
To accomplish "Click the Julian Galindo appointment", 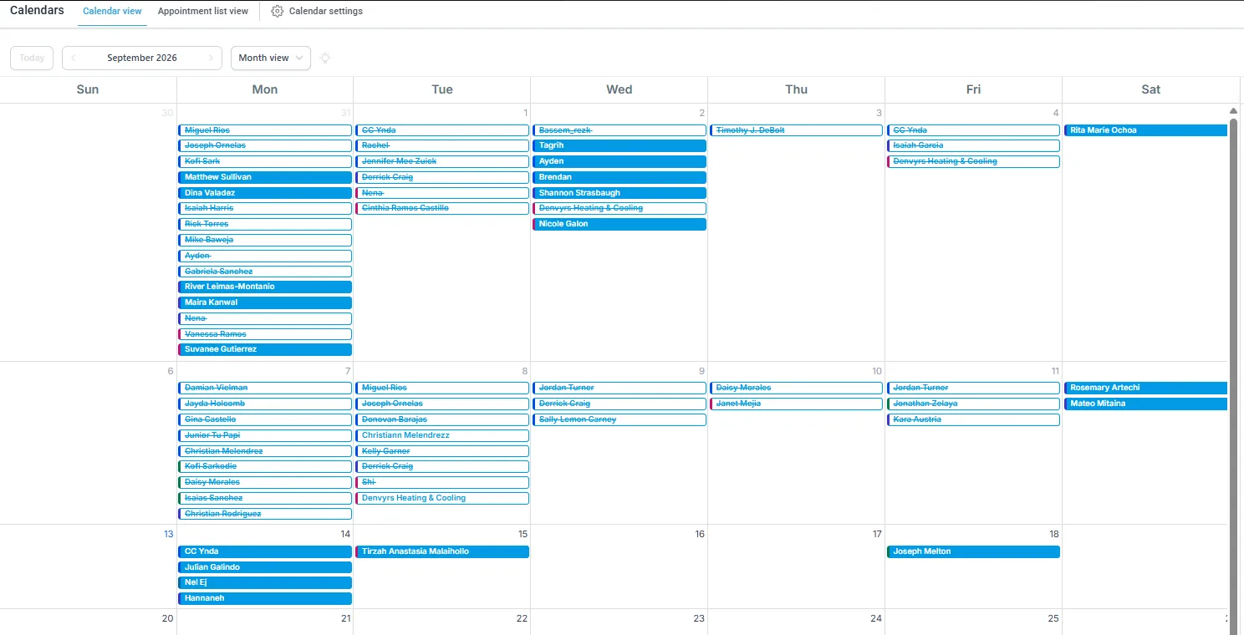I will coord(265,567).
